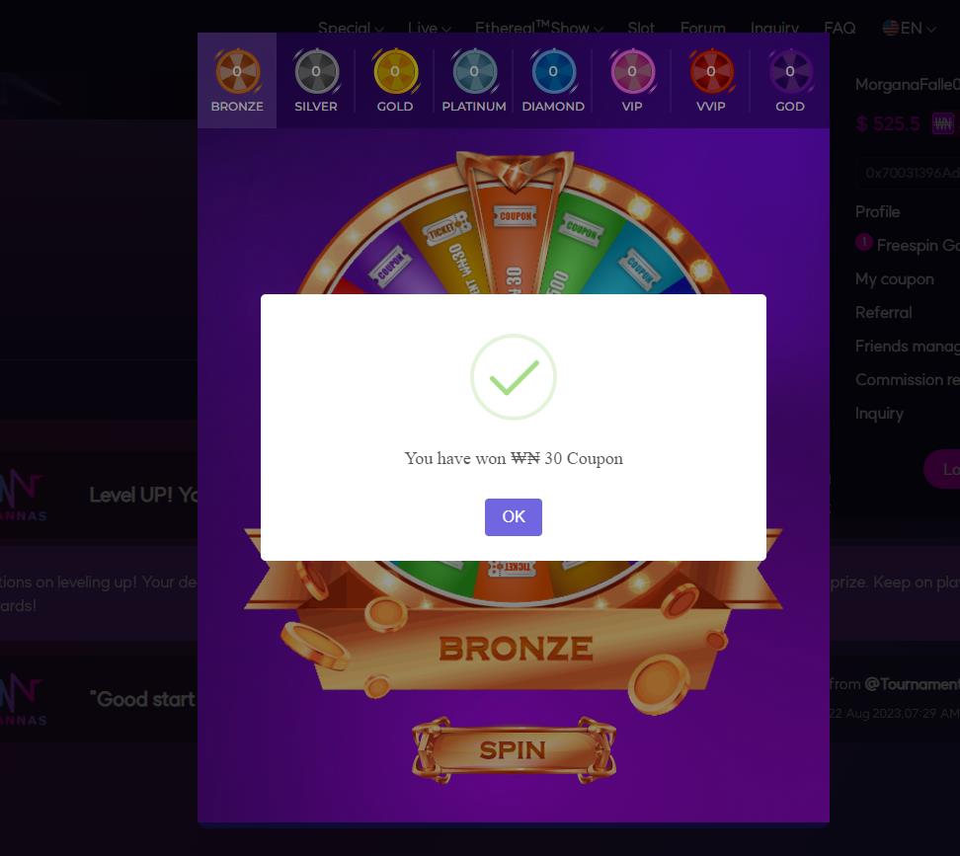Open the Ethereal Show menu
The height and width of the screenshot is (856, 960).
[539, 29]
